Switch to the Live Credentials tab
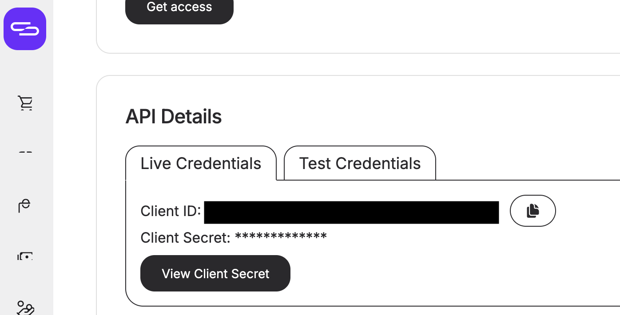 201,163
